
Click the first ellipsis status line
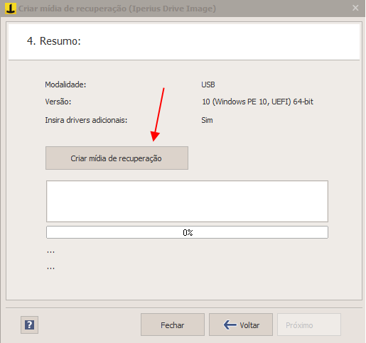click(50, 252)
